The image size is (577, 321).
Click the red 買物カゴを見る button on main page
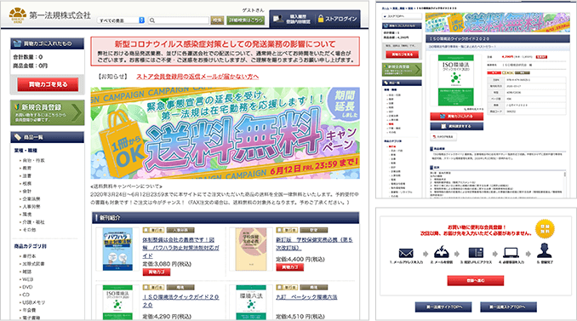(x=48, y=84)
